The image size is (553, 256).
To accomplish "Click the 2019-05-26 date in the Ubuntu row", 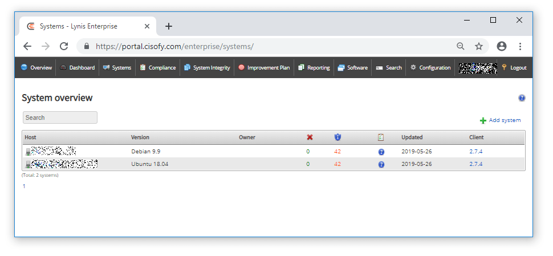I will [417, 164].
